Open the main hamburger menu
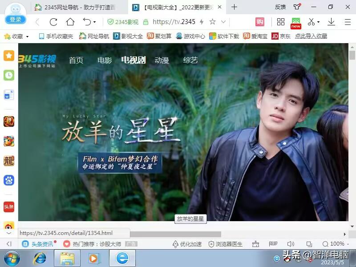This screenshot has height=267, width=356. tap(348, 22)
